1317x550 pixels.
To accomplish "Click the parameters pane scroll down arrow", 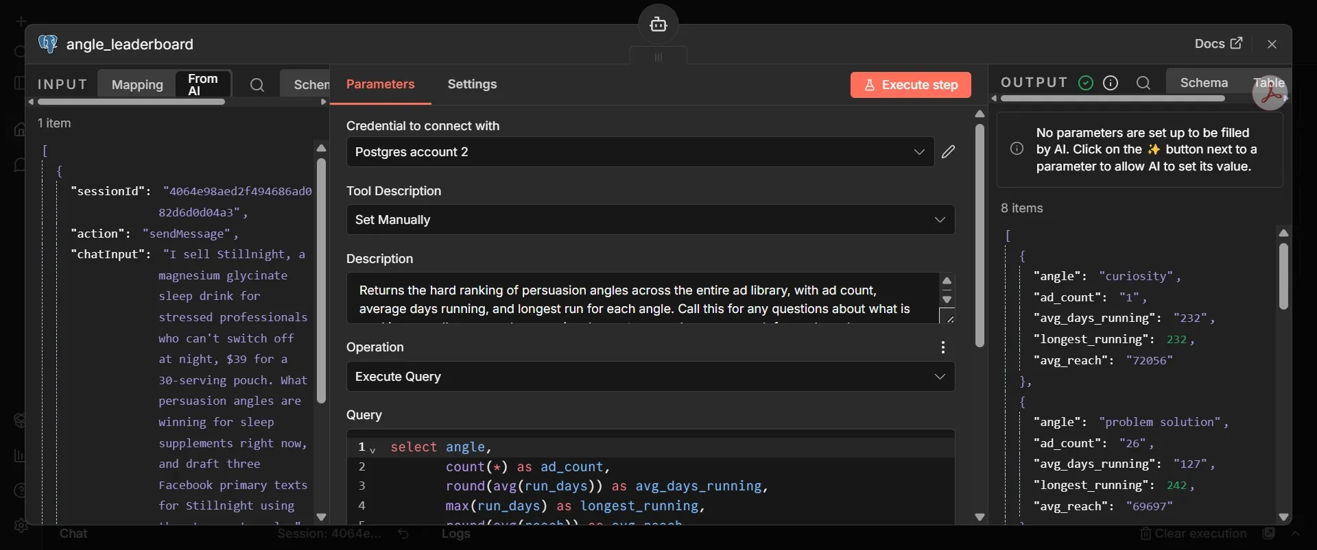I will (980, 517).
